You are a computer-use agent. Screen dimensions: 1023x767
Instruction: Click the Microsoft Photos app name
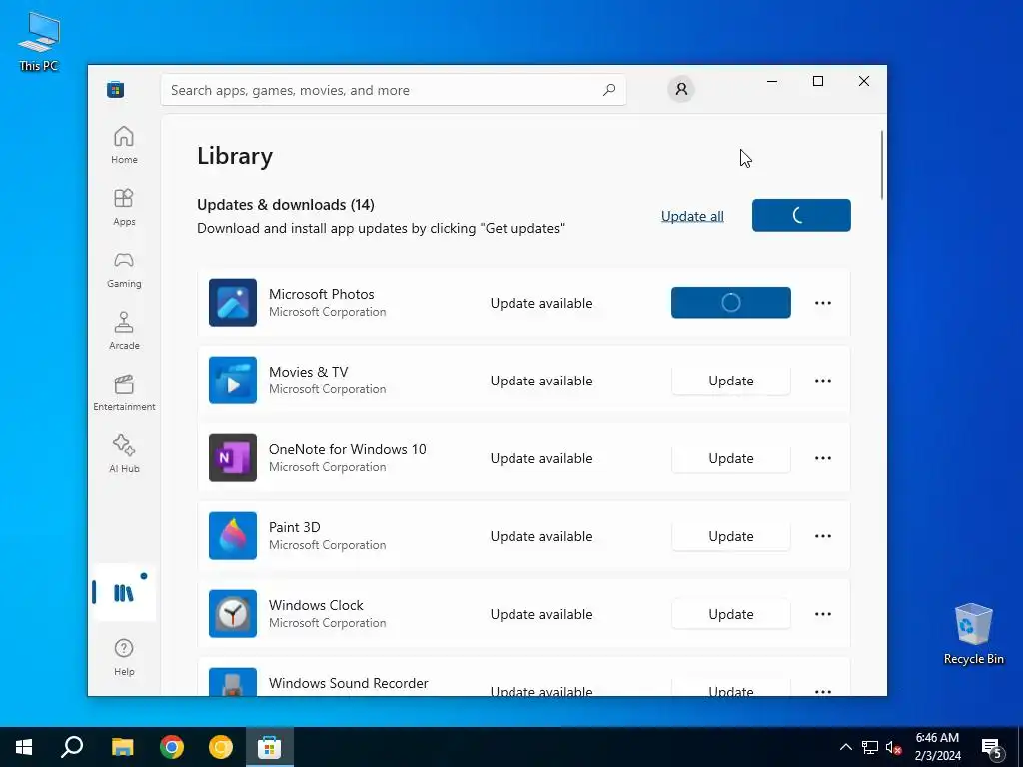321,294
